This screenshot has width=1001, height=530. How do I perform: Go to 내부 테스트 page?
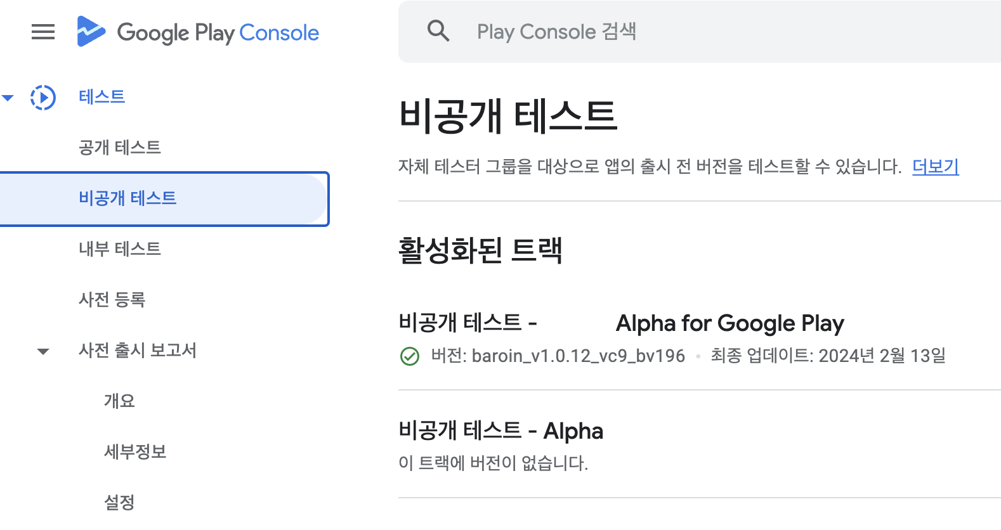coord(120,249)
